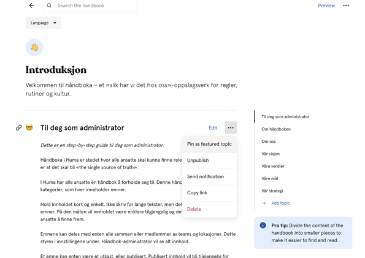This screenshot has height=258, width=365.
Task: Click the search magnifier icon
Action: 49,6
